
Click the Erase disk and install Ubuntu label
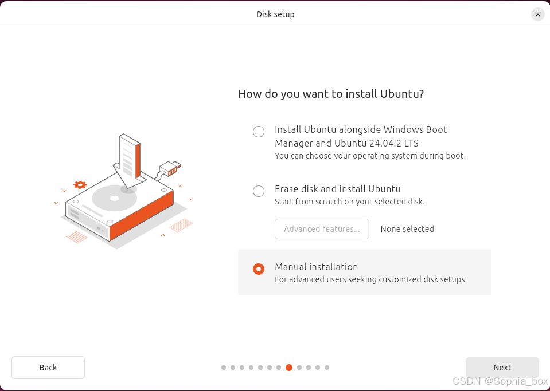pos(337,189)
